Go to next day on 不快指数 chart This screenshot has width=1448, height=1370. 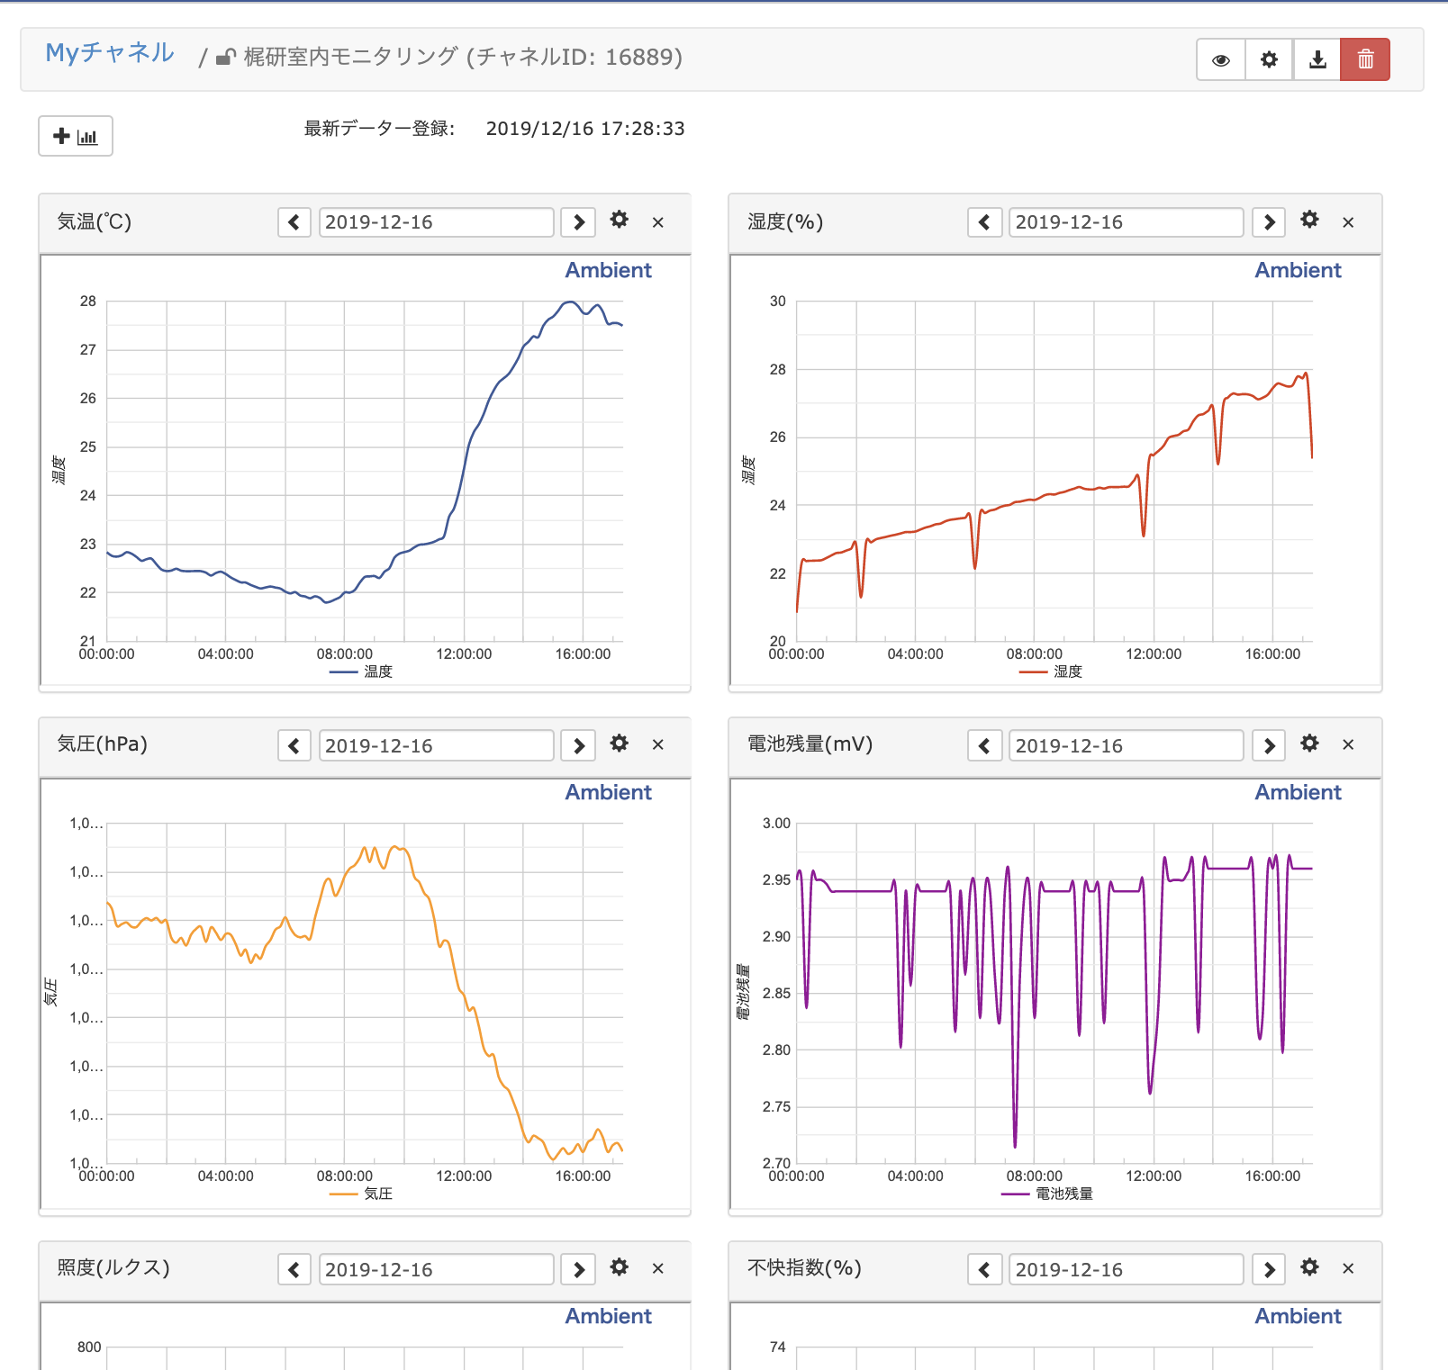[x=1269, y=1270]
